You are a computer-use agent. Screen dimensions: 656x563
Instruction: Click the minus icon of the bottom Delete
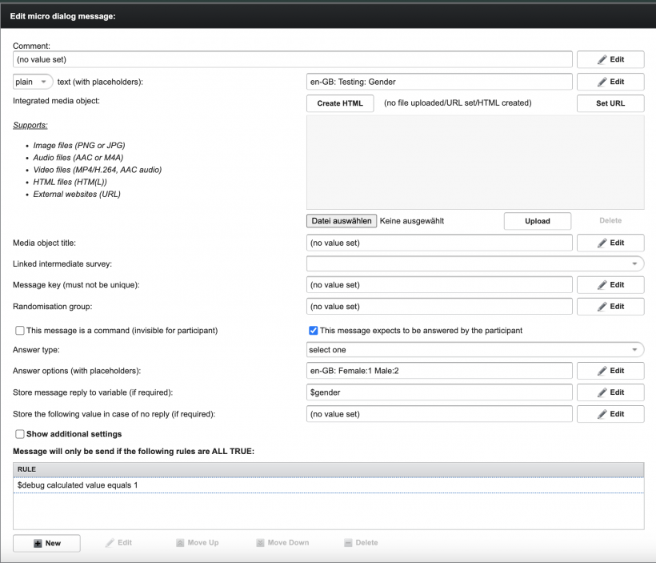coord(348,543)
